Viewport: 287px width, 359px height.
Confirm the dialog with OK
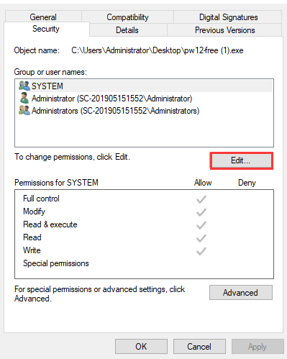coord(141,346)
